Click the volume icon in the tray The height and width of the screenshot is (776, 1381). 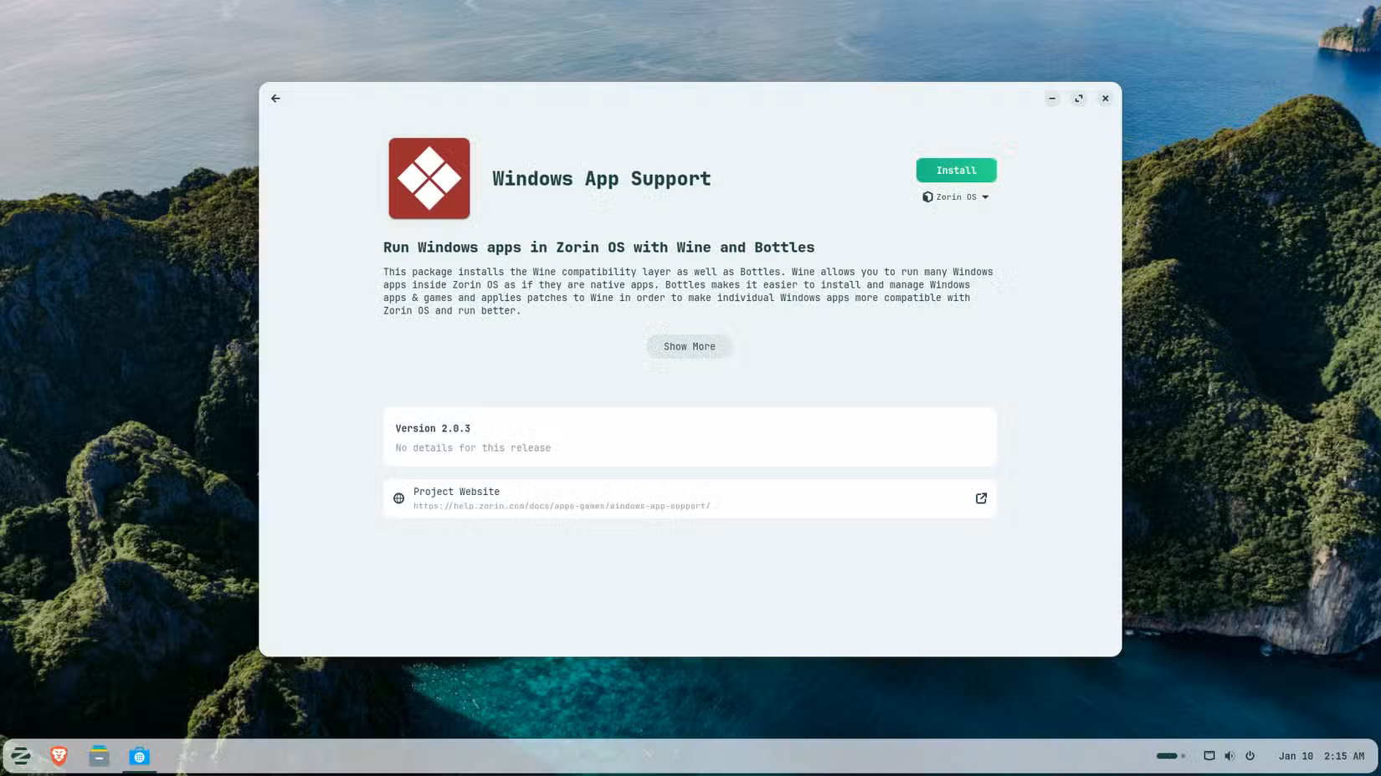(1230, 756)
